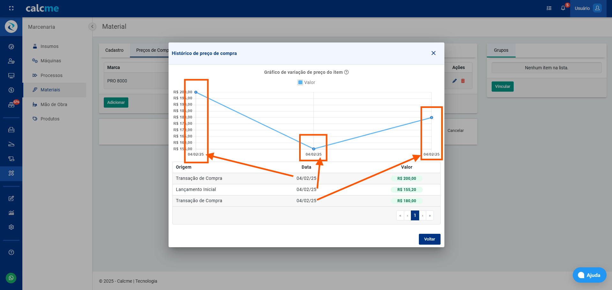This screenshot has width=612, height=290.
Task: Click the Voltar button
Action: [429, 239]
